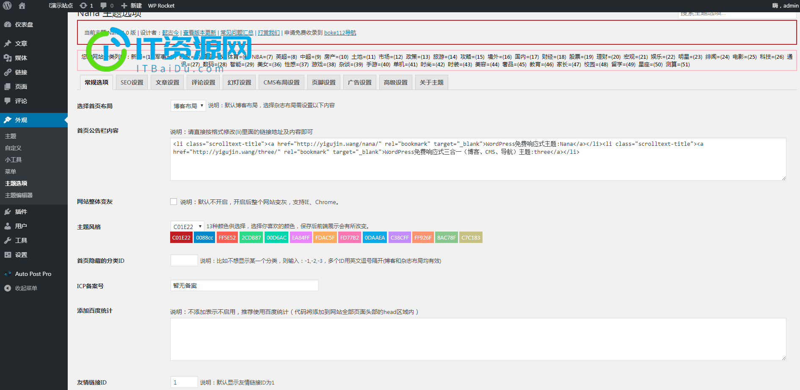800x390 pixels.
Task: Pick the C01E22 red swatch
Action: pyautogui.click(x=181, y=237)
